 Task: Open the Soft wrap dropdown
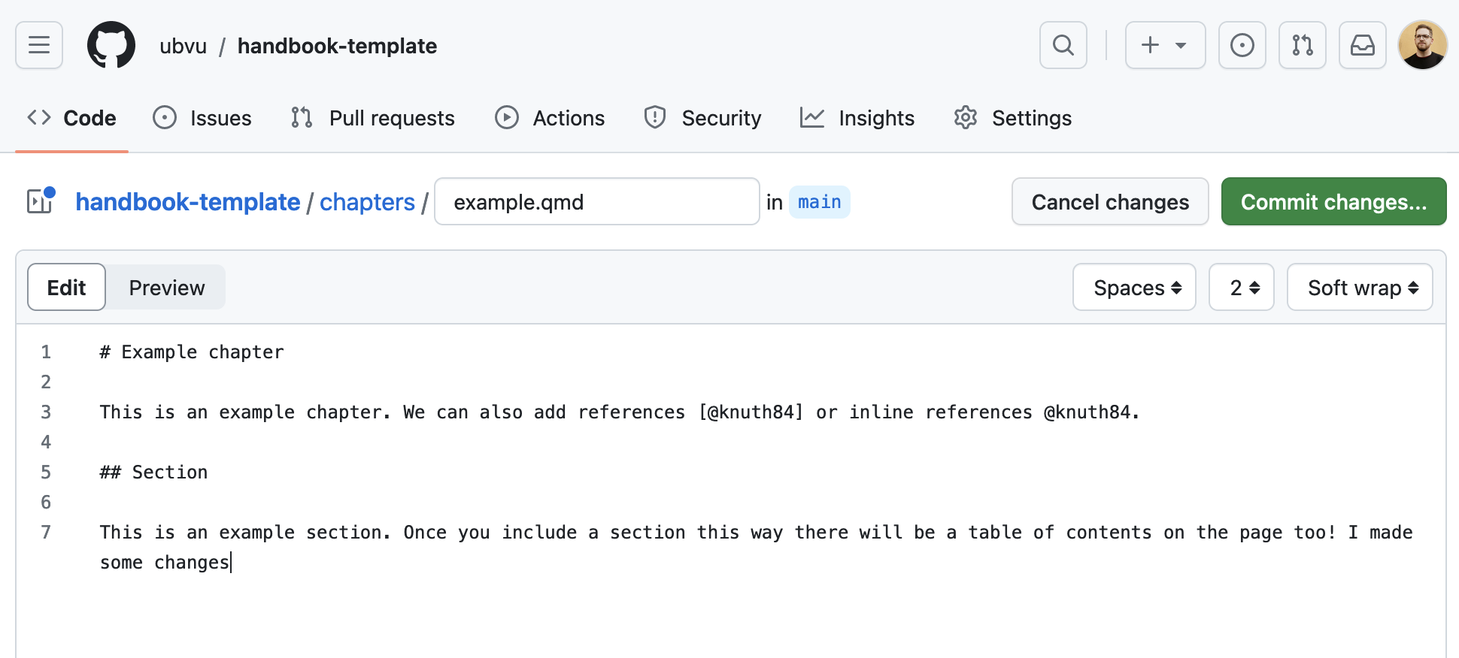pos(1360,287)
